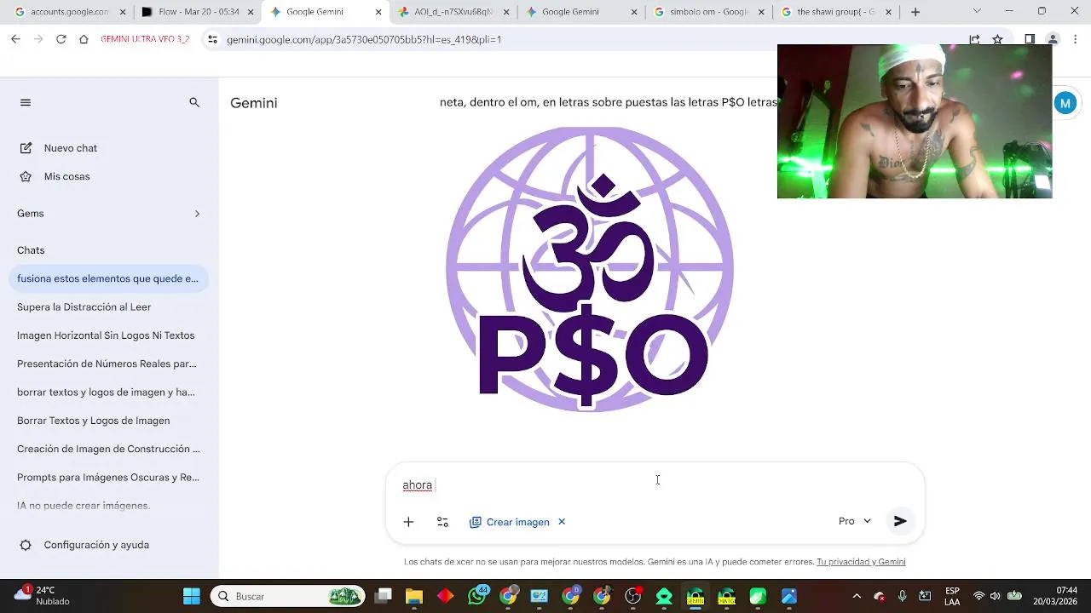Click the taskbar Buscar search box
The height and width of the screenshot is (613, 1091).
pos(289,596)
